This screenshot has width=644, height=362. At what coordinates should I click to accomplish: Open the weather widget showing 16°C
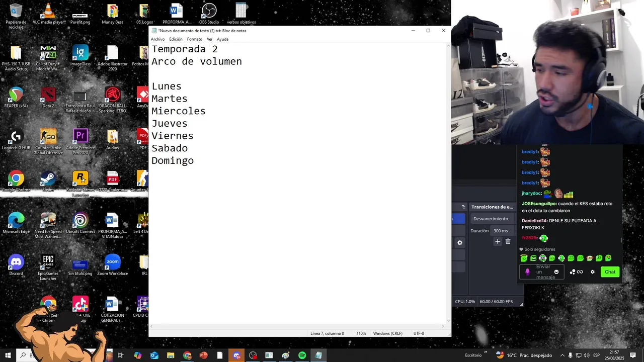point(524,355)
